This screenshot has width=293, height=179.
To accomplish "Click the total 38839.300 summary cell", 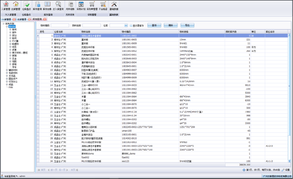I will coord(238,165).
